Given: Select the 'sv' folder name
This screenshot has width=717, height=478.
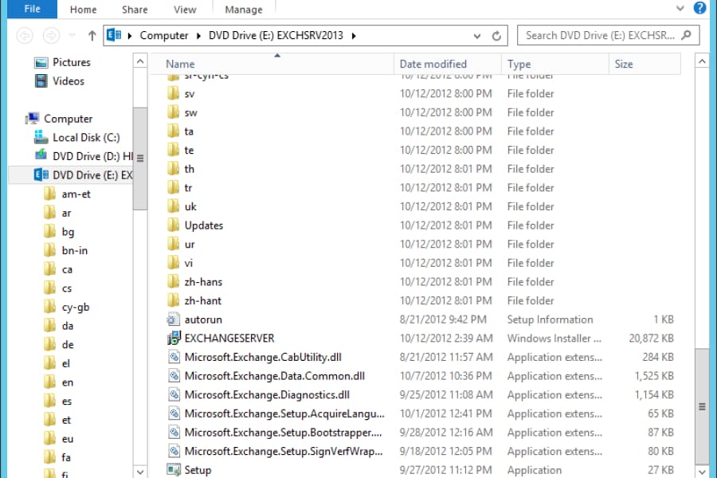Looking at the screenshot, I should pos(190,94).
